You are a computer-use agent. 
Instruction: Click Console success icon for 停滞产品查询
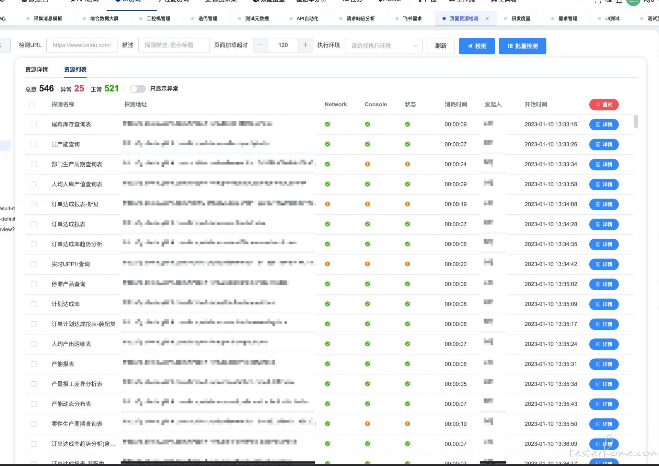click(368, 284)
